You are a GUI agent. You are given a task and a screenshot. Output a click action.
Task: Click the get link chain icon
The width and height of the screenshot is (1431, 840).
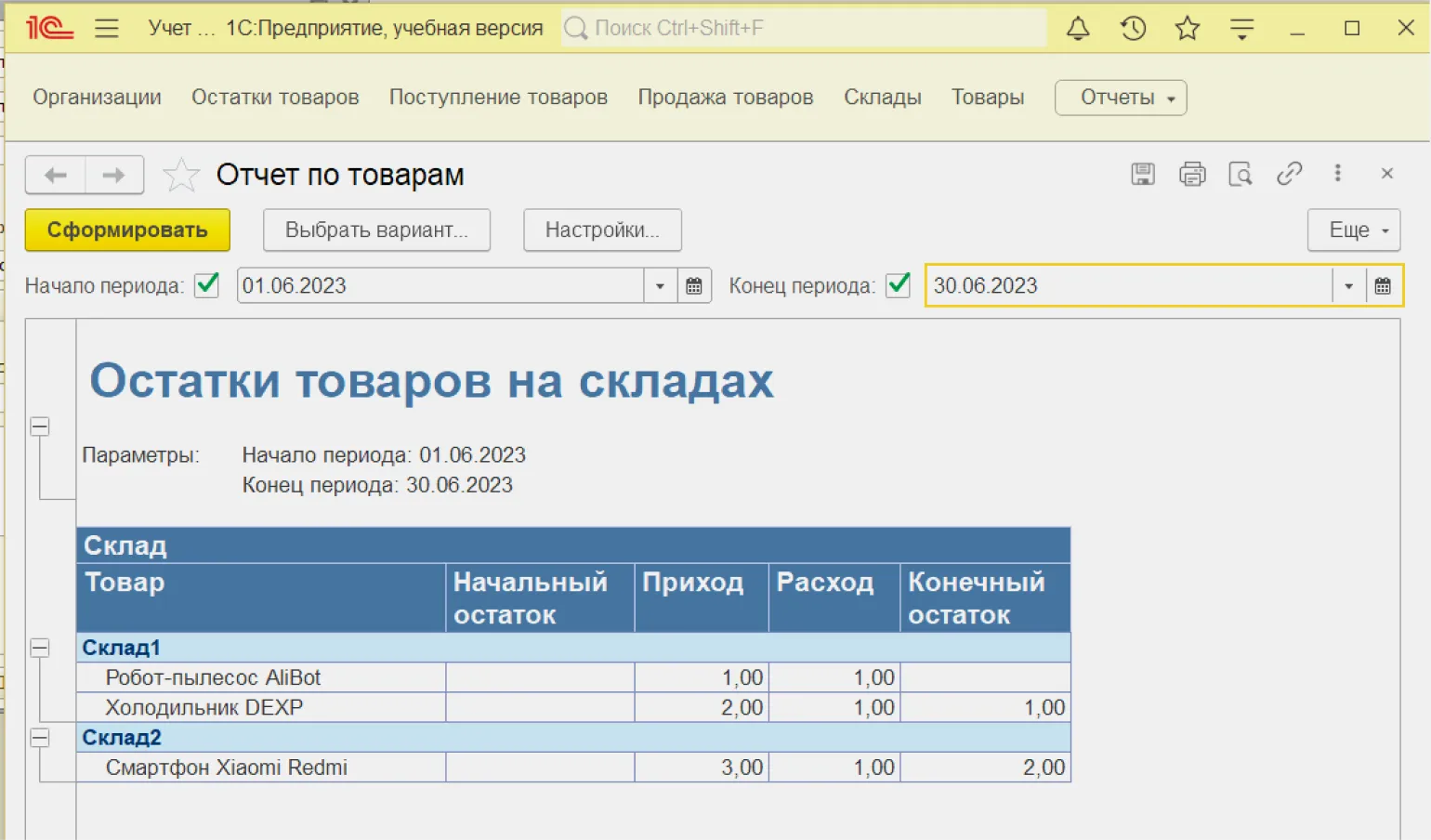[1289, 174]
